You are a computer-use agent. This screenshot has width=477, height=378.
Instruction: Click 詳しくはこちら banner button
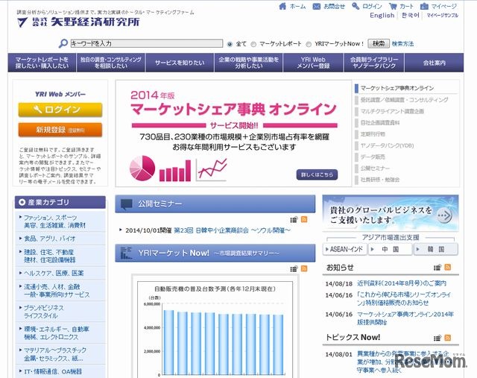point(317,174)
